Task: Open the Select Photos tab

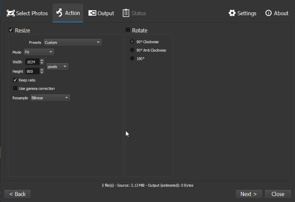Action: [26, 13]
